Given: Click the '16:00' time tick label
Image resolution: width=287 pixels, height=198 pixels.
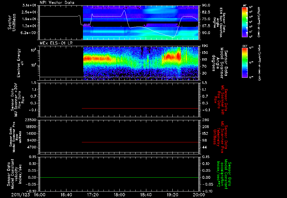Looking at the screenshot, I should (x=40, y=195).
